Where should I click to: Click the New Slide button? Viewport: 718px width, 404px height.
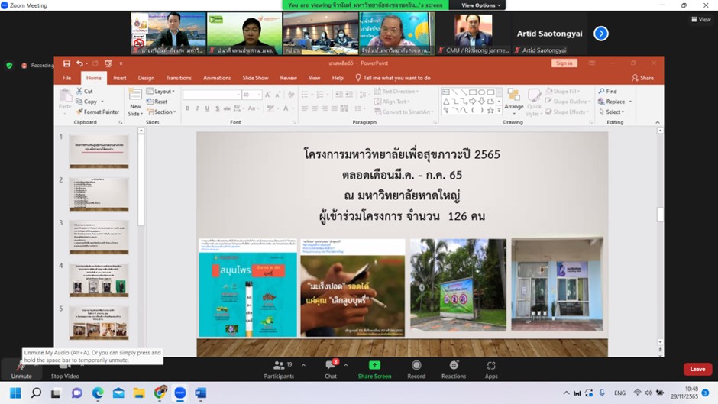click(x=135, y=102)
